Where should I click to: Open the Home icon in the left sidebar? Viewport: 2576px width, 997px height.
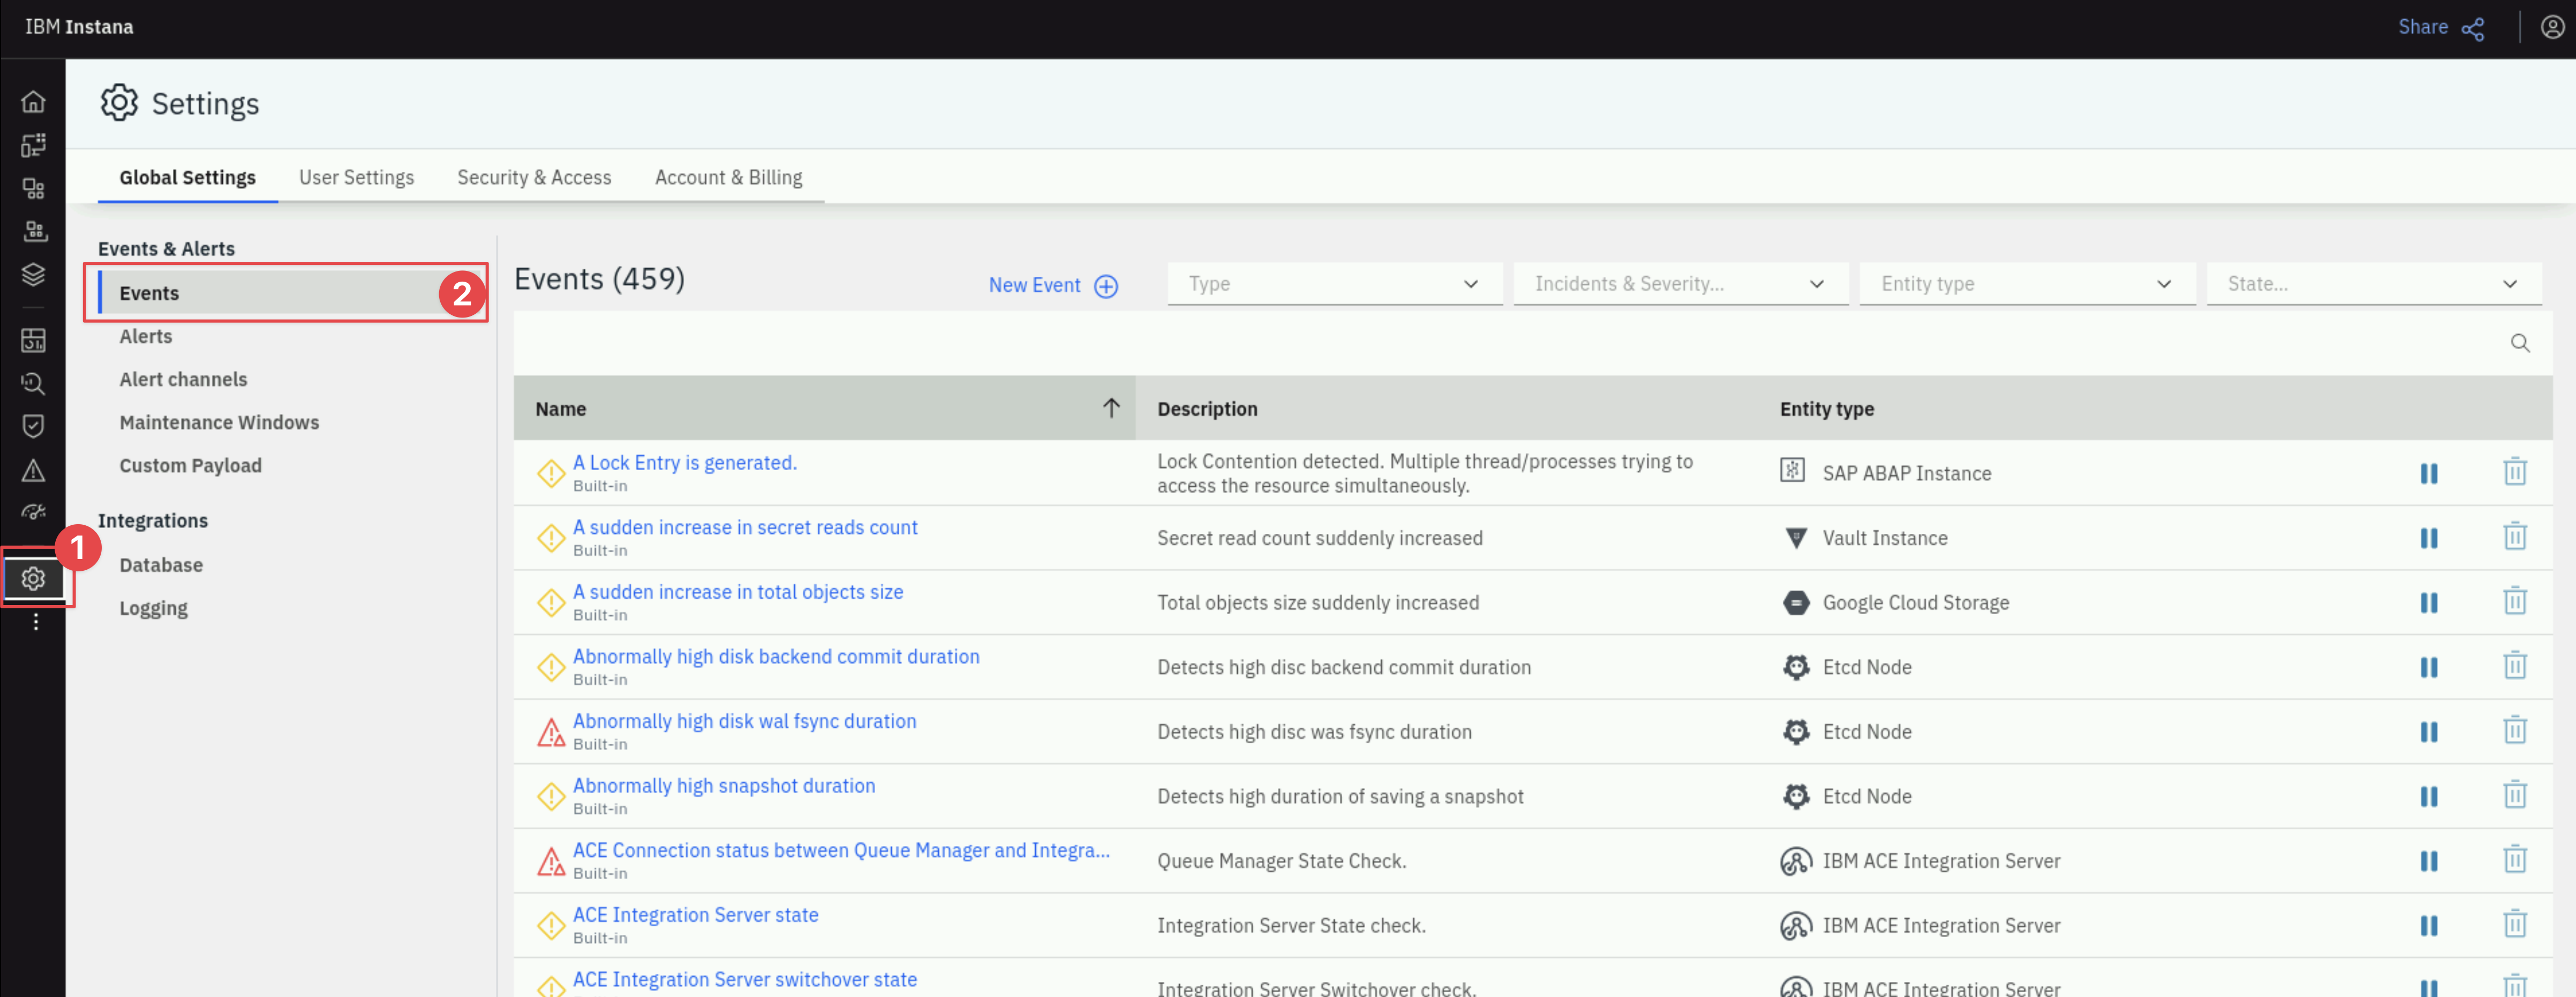(x=33, y=102)
